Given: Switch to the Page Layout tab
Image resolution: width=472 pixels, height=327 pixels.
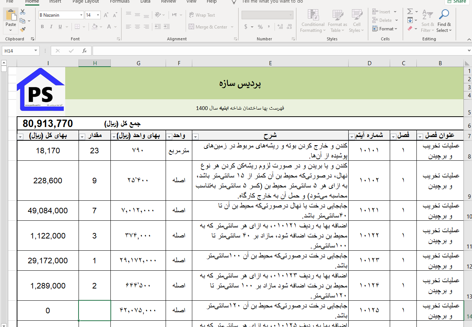Looking at the screenshot, I should point(86,1).
